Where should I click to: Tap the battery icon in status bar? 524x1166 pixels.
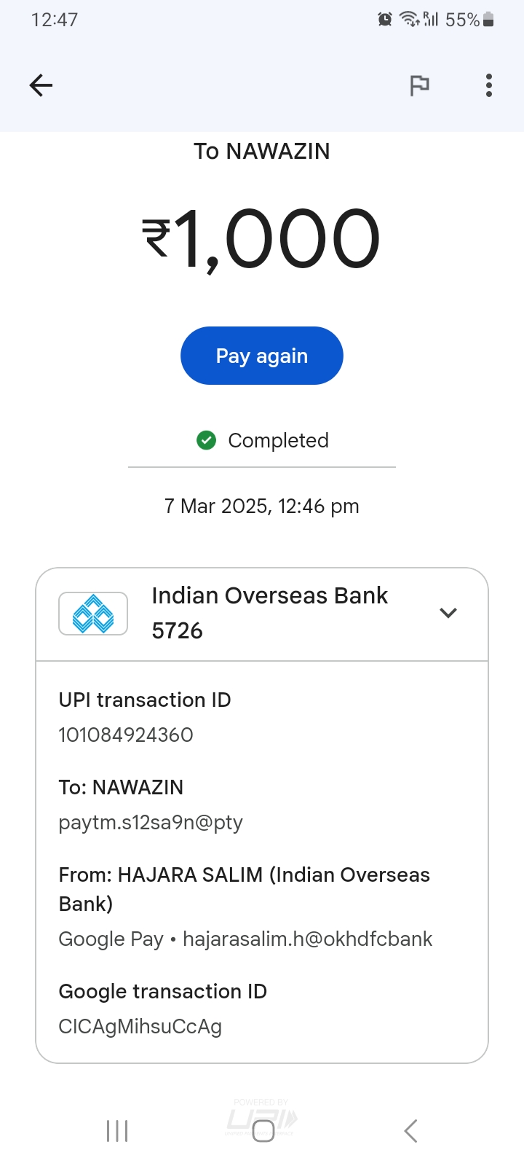(x=488, y=20)
